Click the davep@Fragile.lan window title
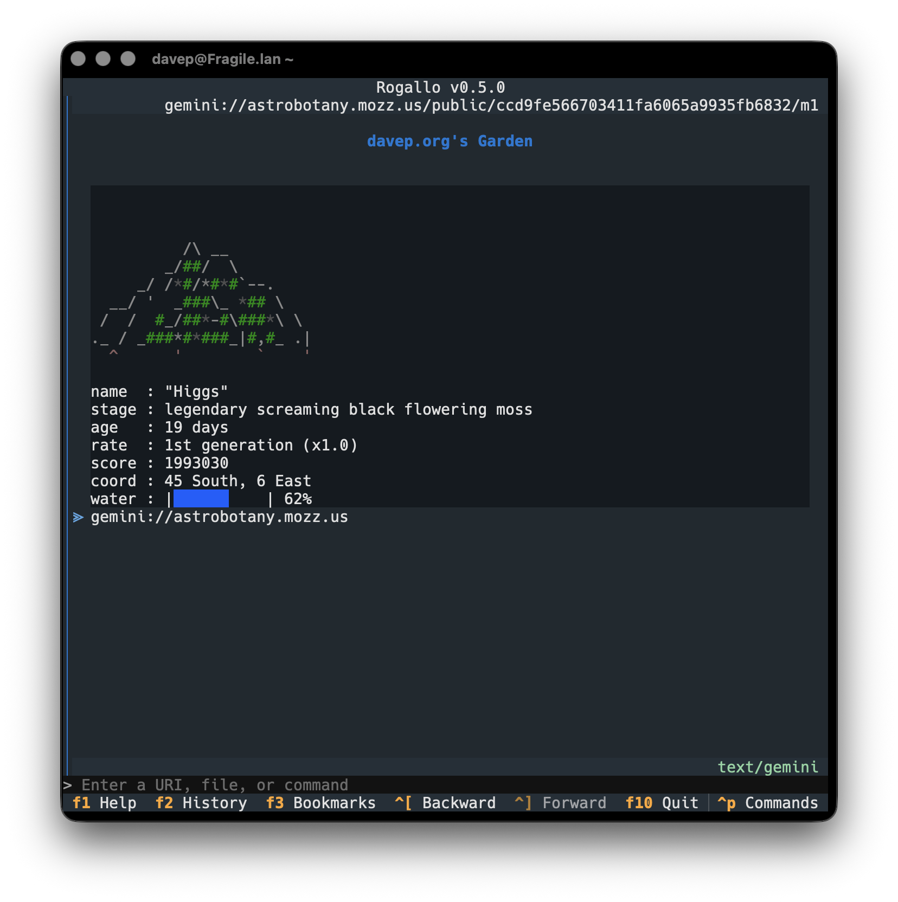This screenshot has height=902, width=898. point(222,59)
